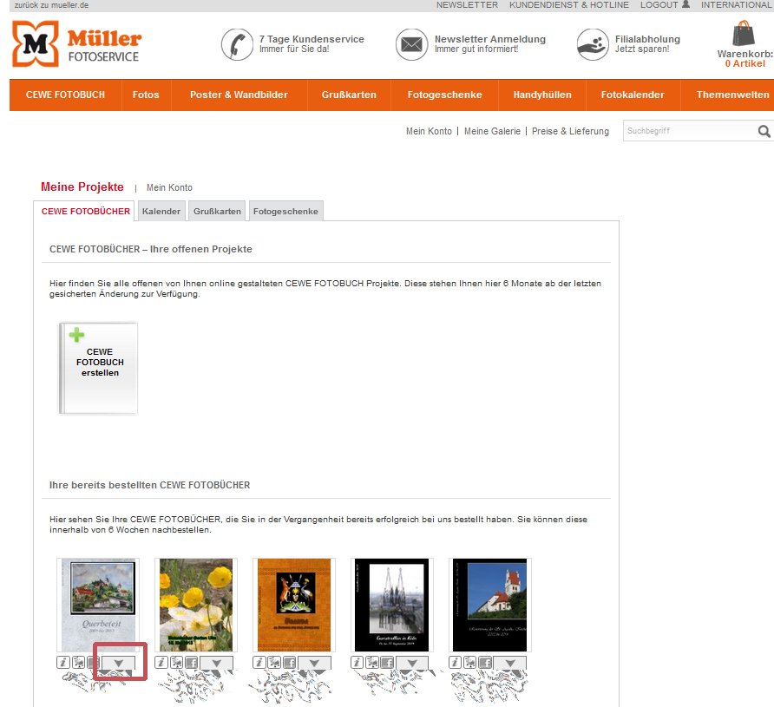Share the yellow flowers photo book on Facebook
Viewport: 774px width, 707px height.
(192, 662)
